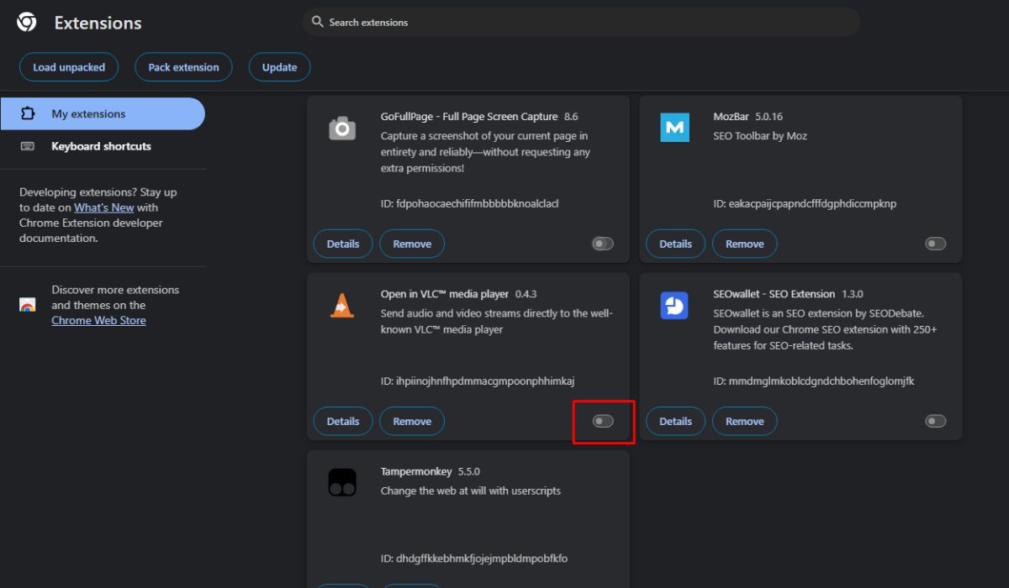Open Details for GoFullPage
Screen dimensions: 1009x588
(343, 244)
